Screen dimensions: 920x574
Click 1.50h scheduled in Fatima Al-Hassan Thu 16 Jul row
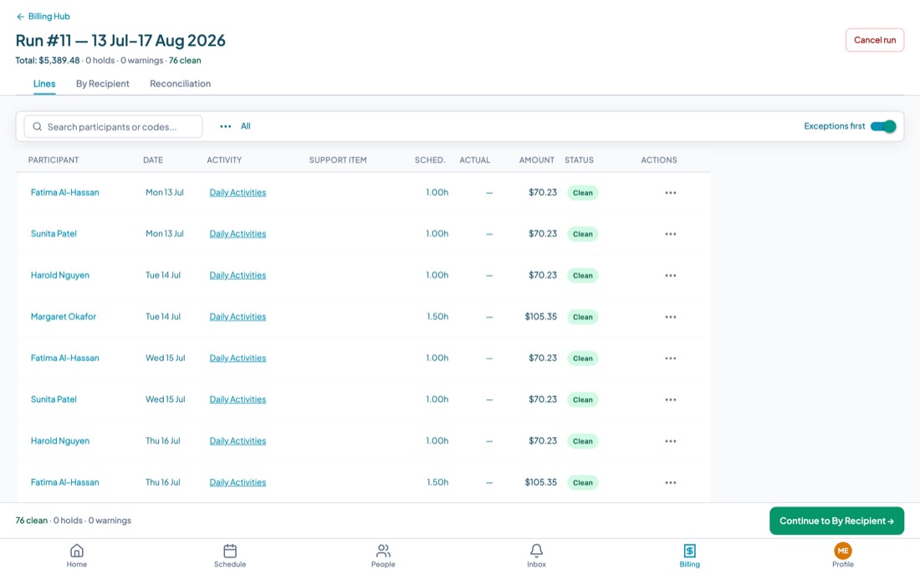click(437, 482)
